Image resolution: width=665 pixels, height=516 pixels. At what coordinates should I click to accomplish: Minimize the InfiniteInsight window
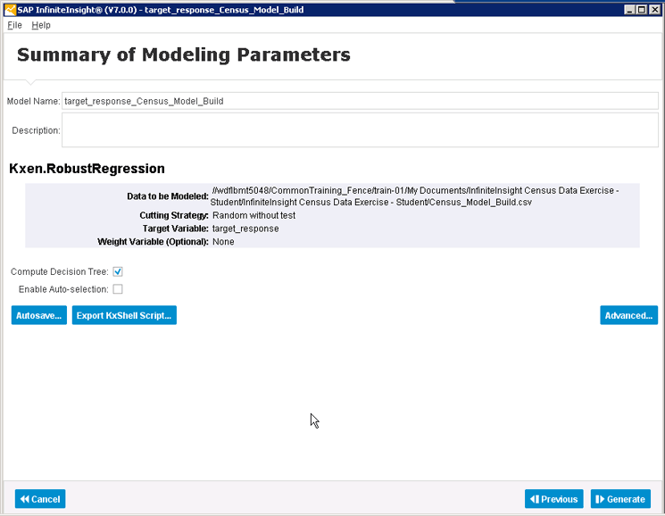tap(630, 9)
